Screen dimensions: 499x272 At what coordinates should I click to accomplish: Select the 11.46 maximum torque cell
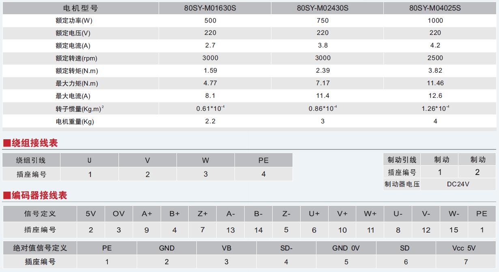[435, 83]
